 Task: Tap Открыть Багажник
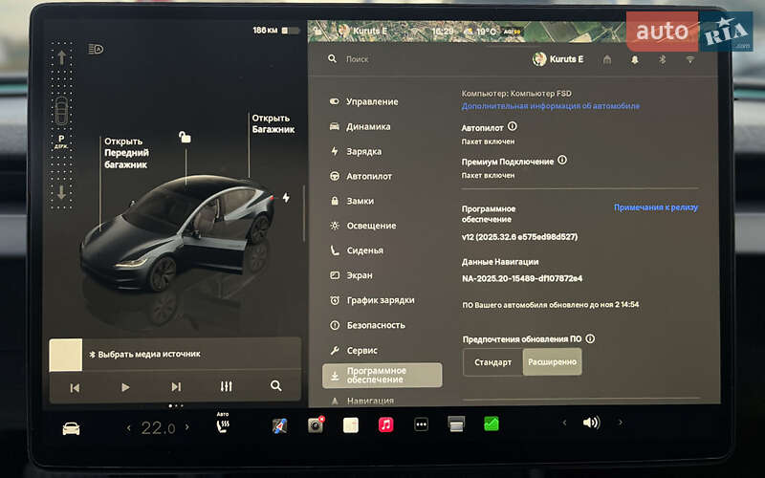(x=273, y=123)
